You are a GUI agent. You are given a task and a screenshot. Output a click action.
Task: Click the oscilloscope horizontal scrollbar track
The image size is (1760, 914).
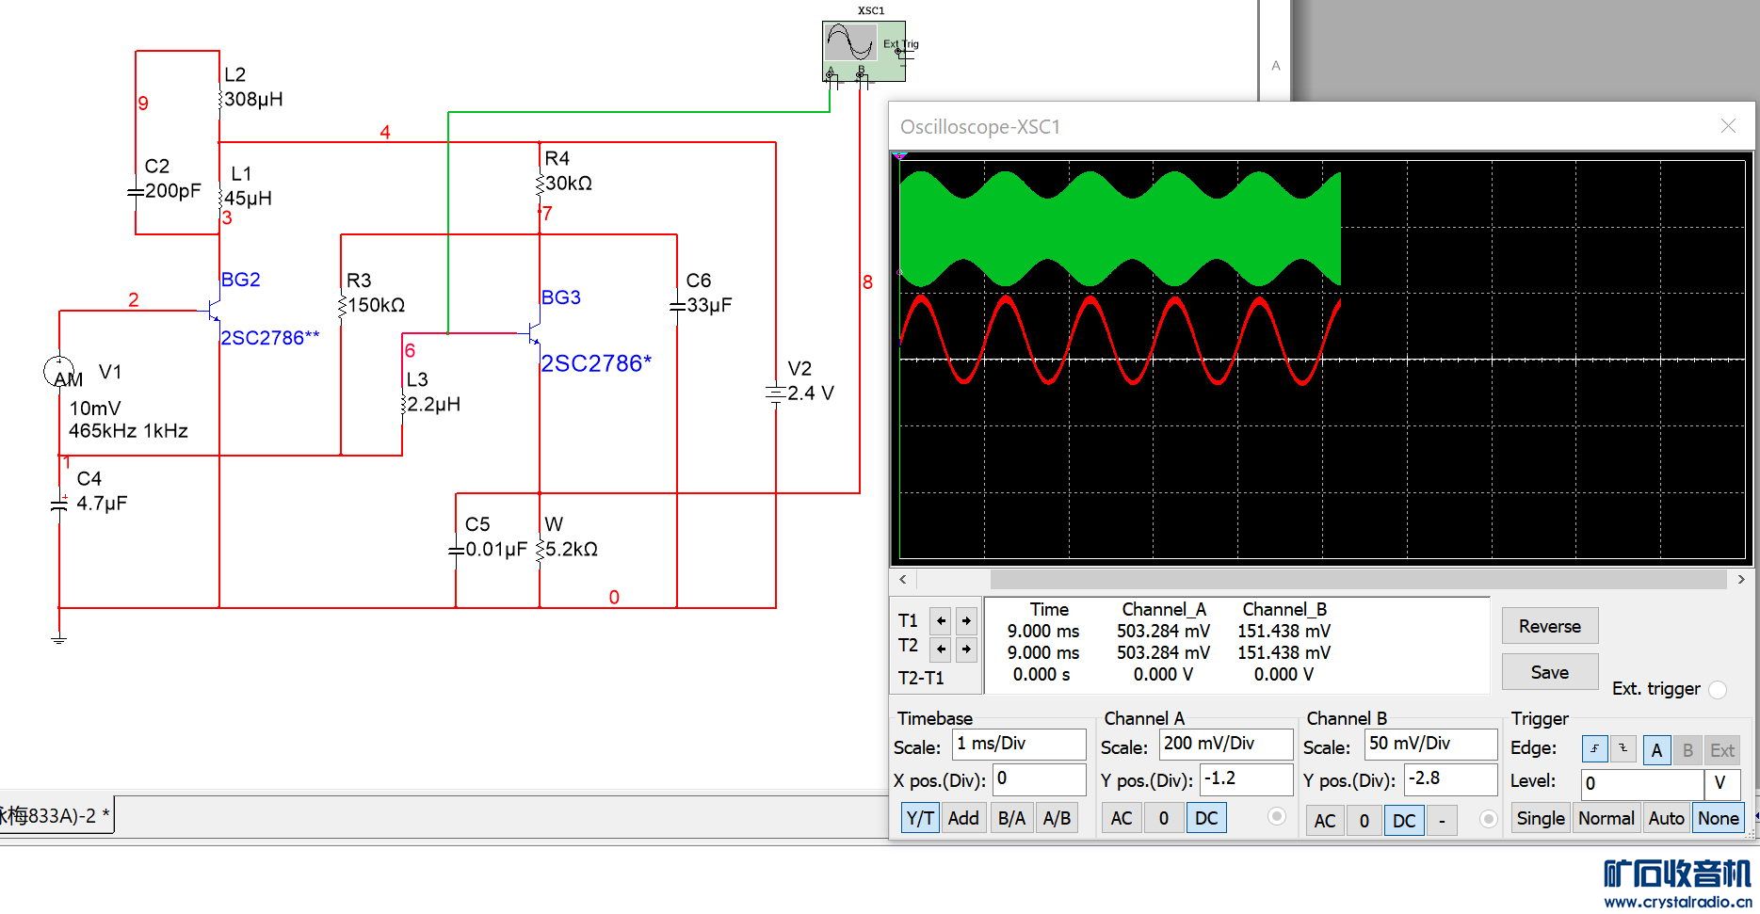pyautogui.click(x=1318, y=580)
